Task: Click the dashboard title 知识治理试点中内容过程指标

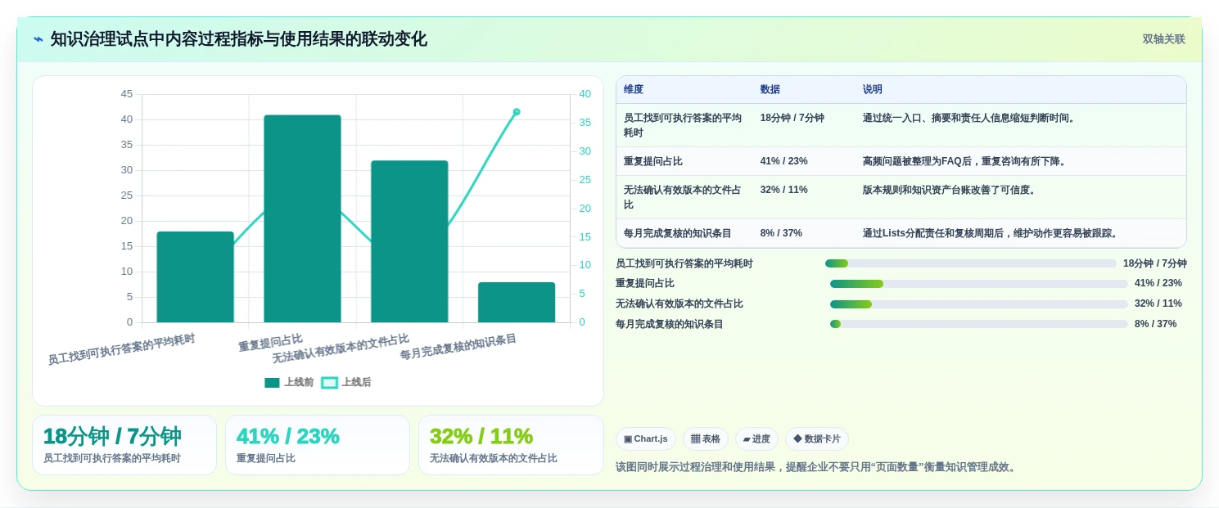Action: point(239,39)
